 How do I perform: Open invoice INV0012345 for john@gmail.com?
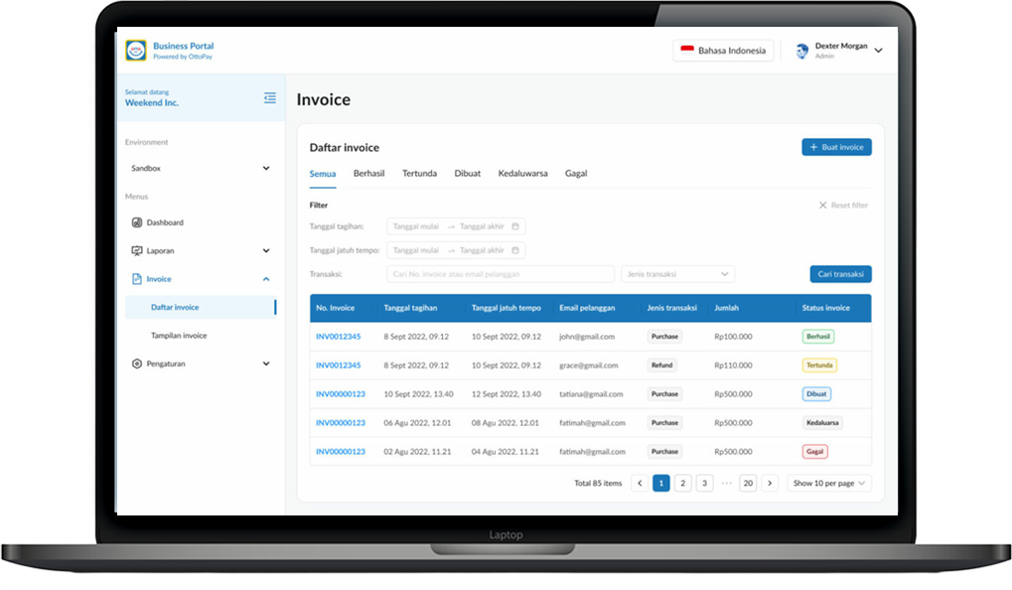click(x=338, y=337)
